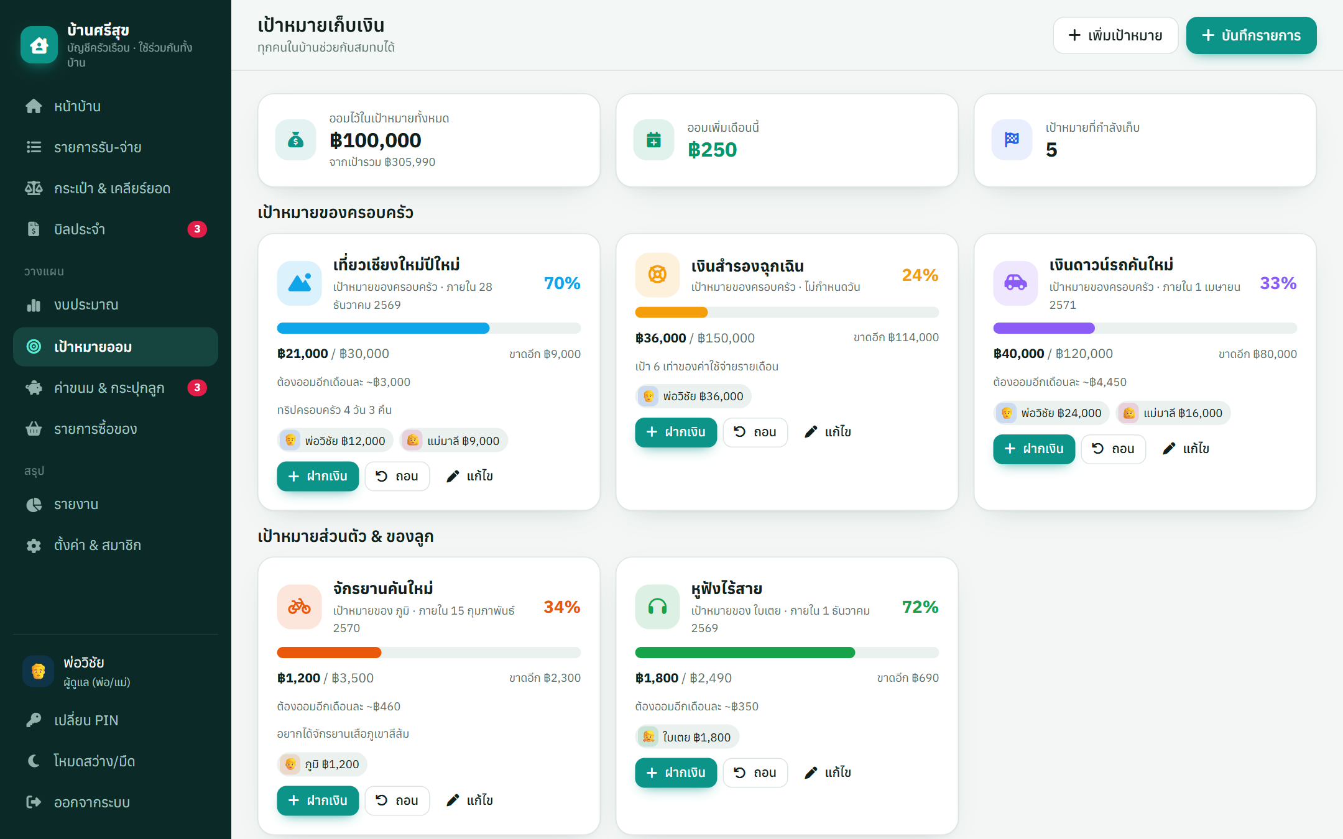The width and height of the screenshot is (1343, 839).
Task: Click ออกจากระบบ to log out
Action: [116, 802]
